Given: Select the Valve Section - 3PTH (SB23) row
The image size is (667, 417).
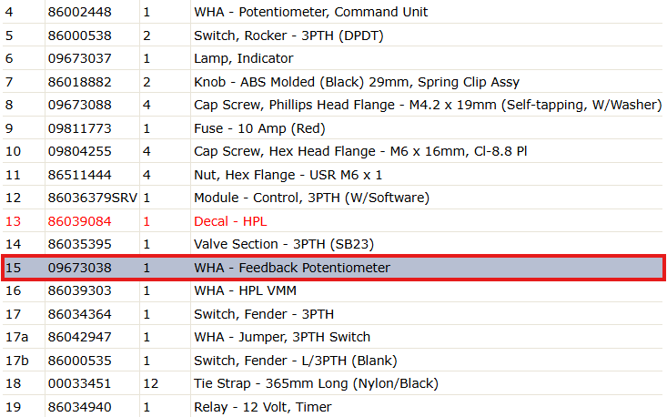Looking at the screenshot, I should click(333, 244).
